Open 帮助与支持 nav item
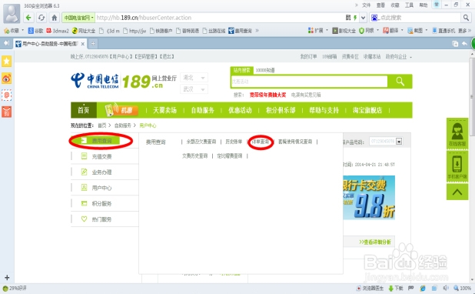Image resolution: width=475 pixels, height=294 pixels. pyautogui.click(x=324, y=110)
